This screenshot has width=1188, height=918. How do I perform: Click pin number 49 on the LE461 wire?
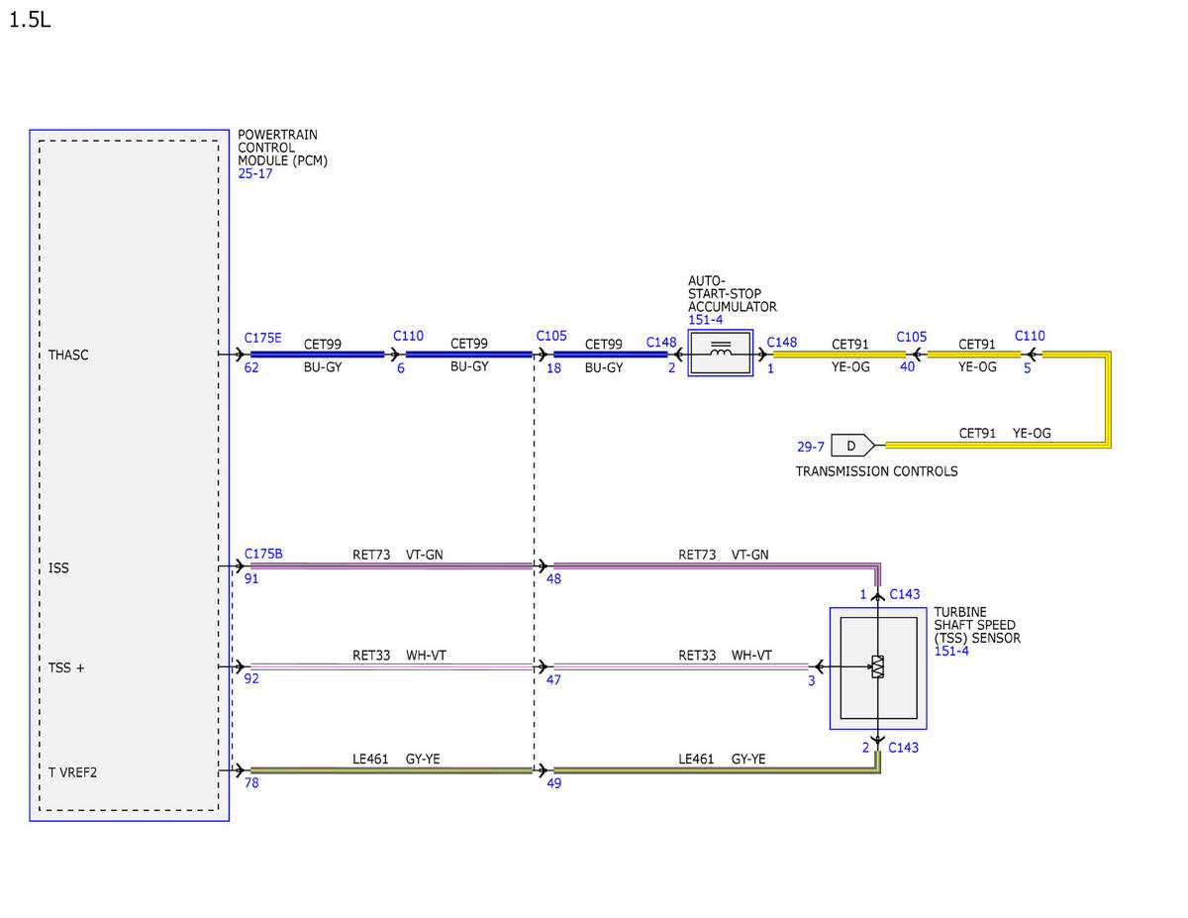pyautogui.click(x=553, y=783)
